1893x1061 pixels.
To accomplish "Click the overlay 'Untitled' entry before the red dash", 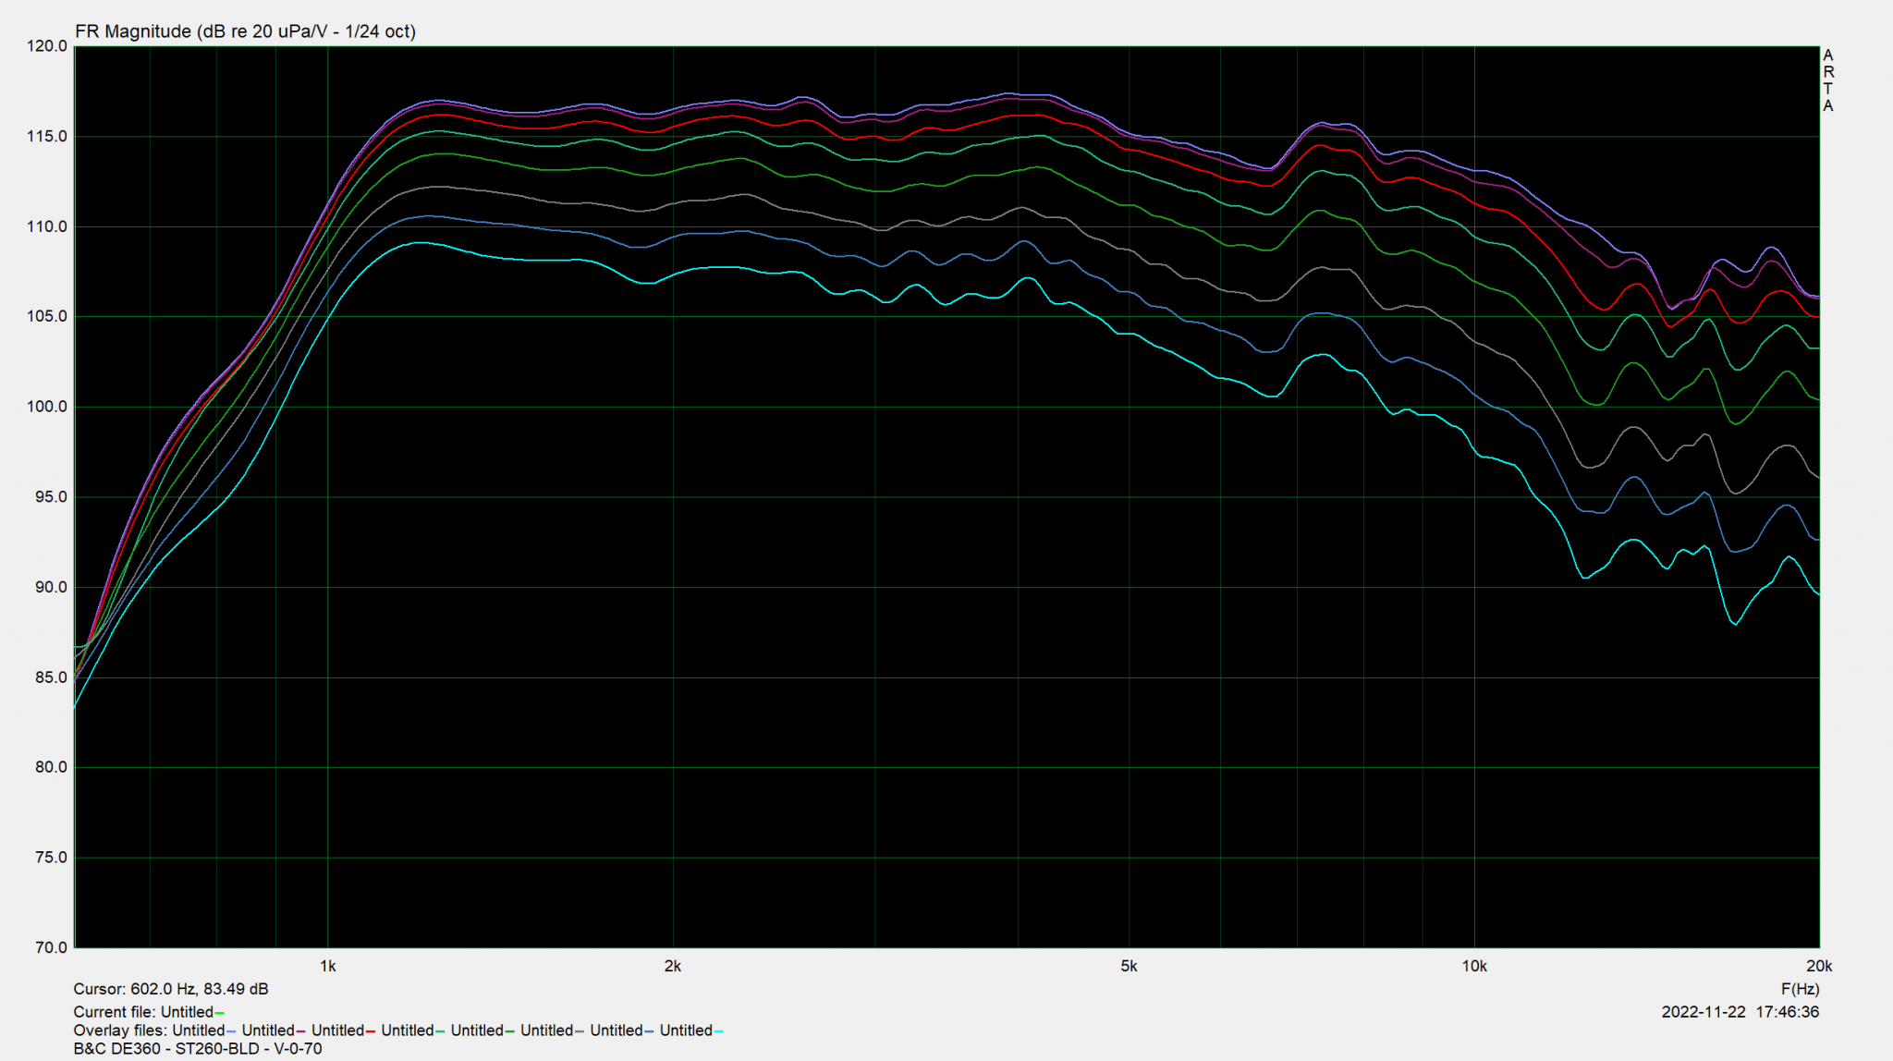I will (337, 1031).
